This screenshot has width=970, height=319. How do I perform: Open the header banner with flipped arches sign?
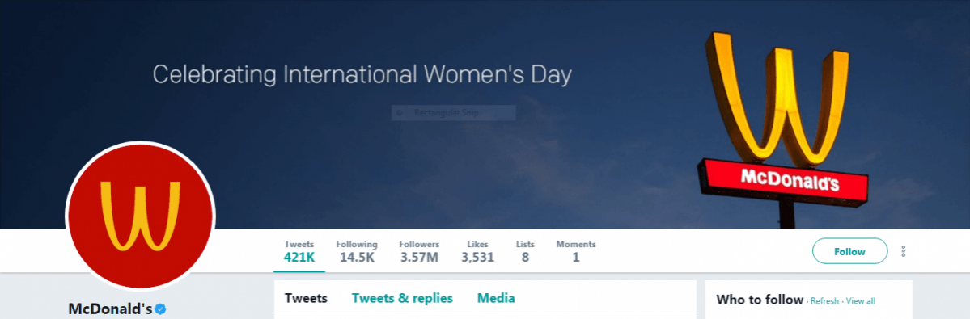click(485, 114)
